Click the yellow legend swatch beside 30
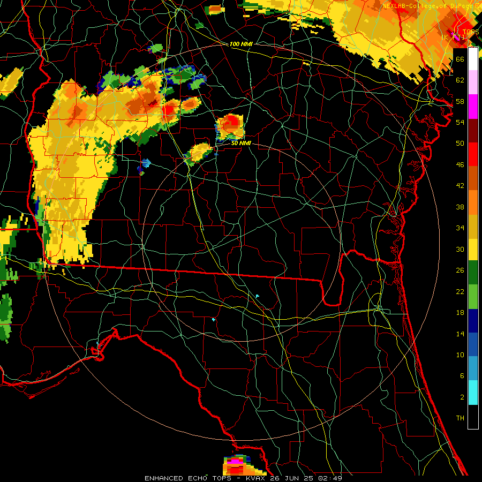The image size is (482, 482). click(473, 250)
